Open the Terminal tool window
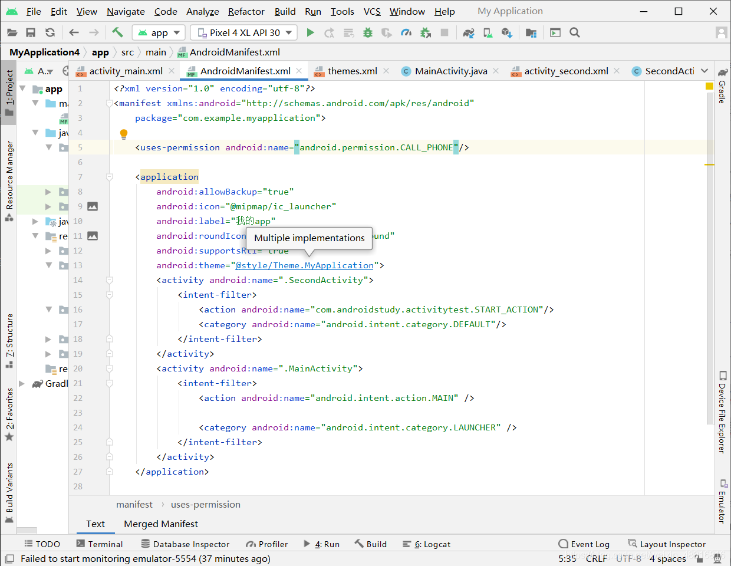Screen dimensions: 731x566 (104, 544)
